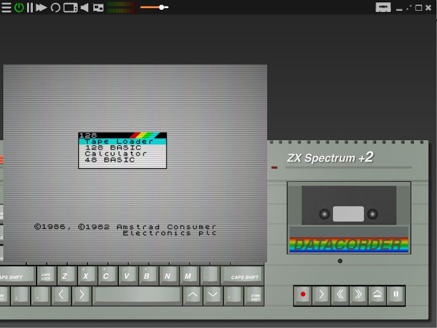The image size is (437, 328).
Task: Click the semicolon key on the bottom row
Action: pos(20,295)
